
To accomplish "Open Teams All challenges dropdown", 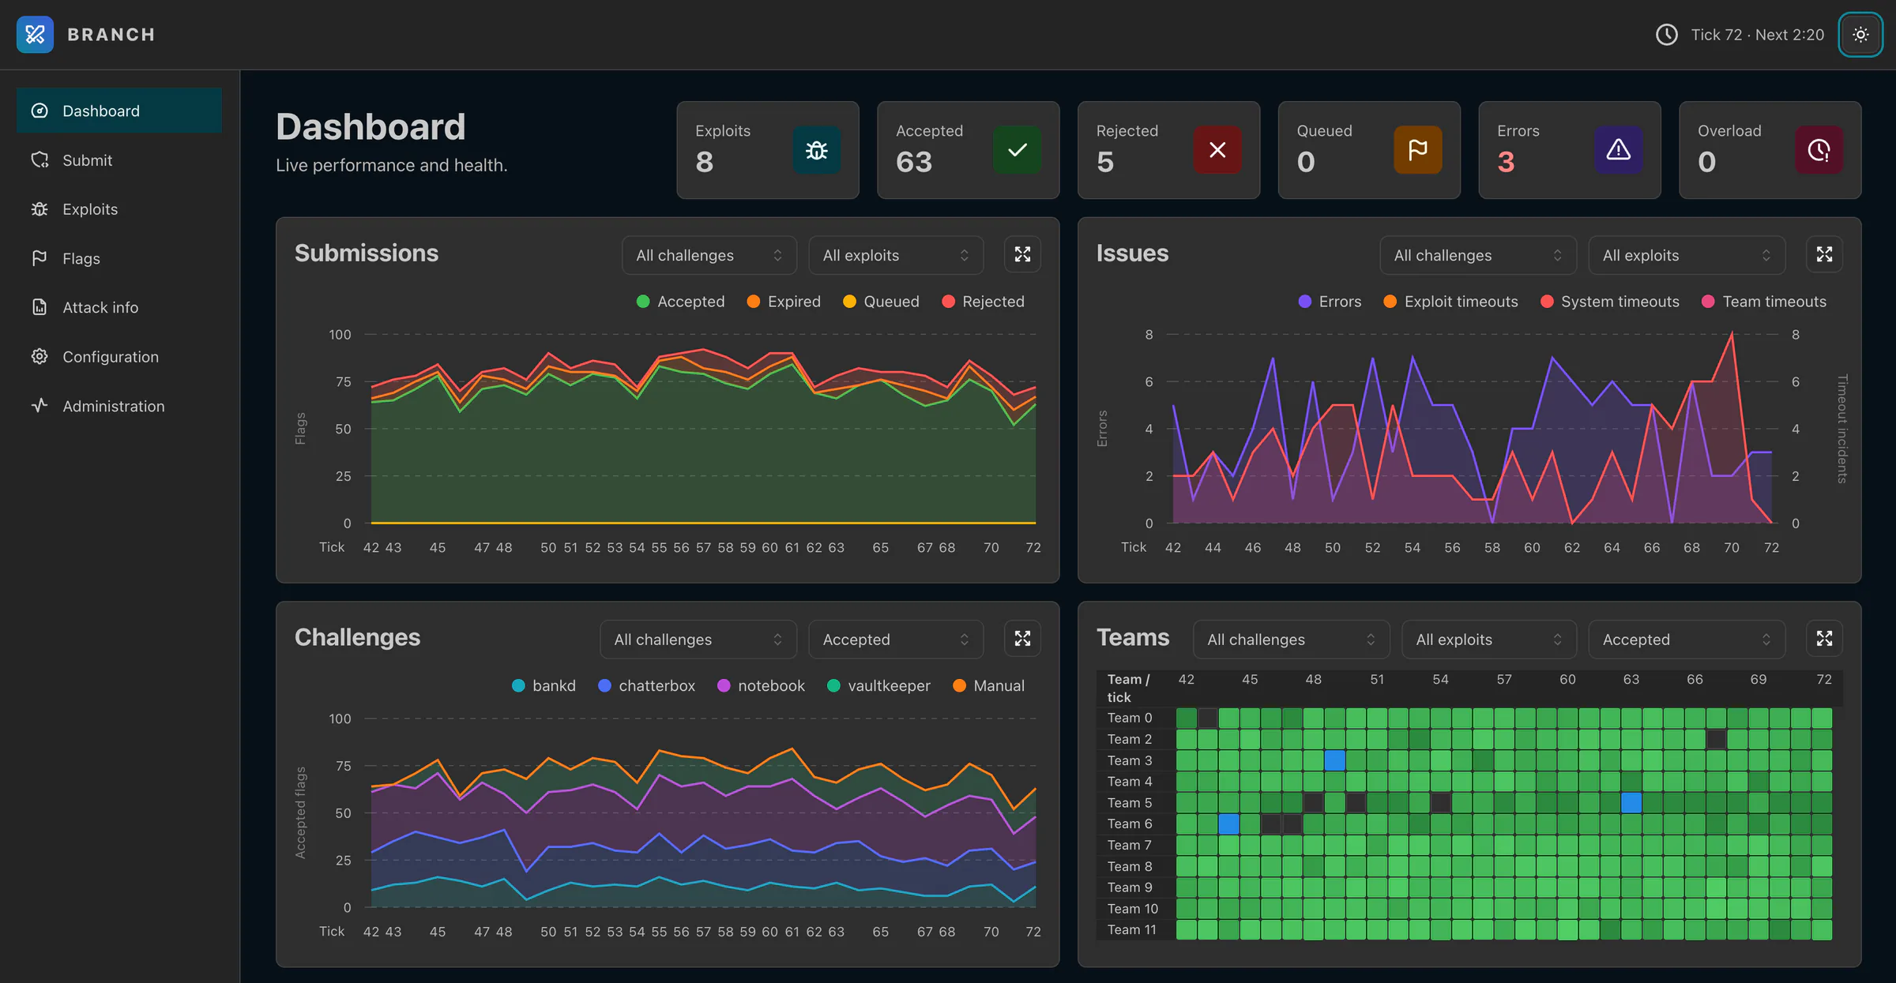I will [x=1292, y=640].
